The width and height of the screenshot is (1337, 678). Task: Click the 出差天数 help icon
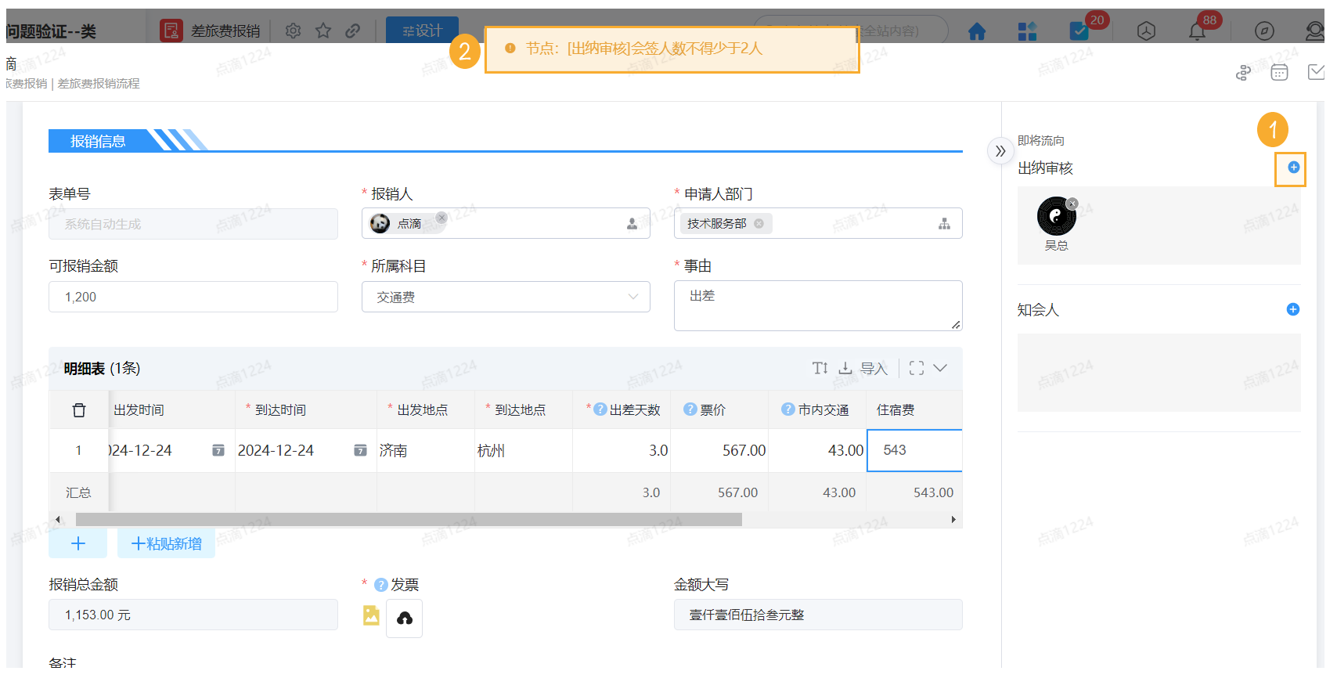(600, 409)
